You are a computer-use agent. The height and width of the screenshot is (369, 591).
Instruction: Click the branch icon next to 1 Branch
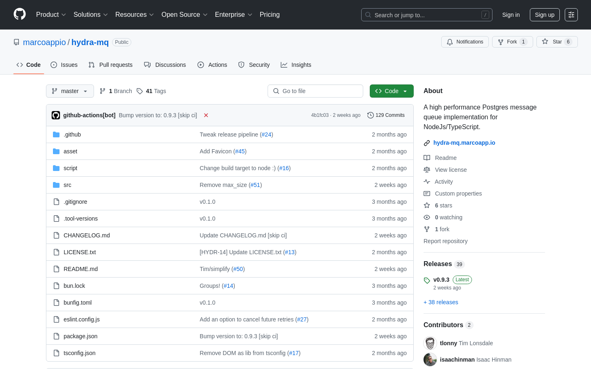click(103, 91)
